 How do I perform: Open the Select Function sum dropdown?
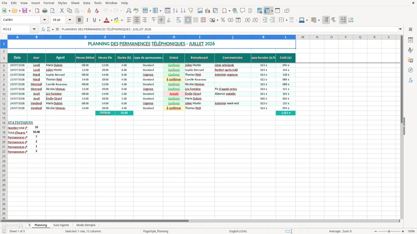(x=52, y=29)
